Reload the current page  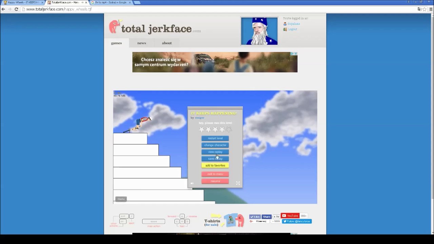tap(16, 9)
